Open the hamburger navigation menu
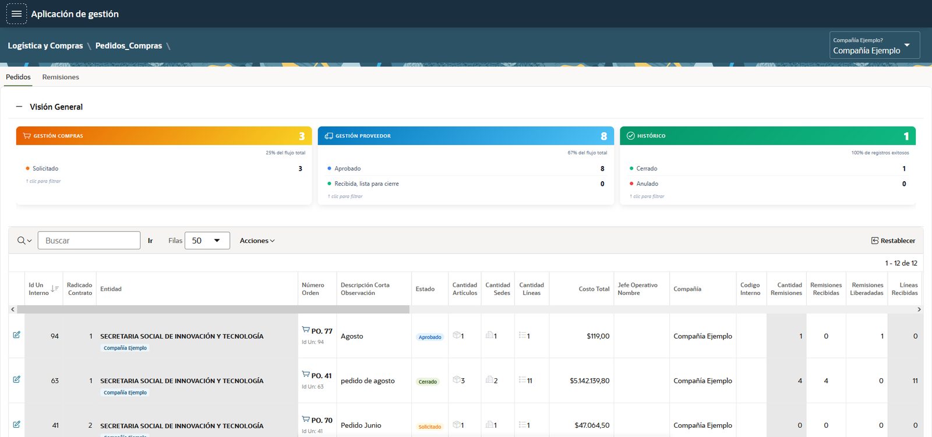The height and width of the screenshot is (437, 932). (x=16, y=13)
